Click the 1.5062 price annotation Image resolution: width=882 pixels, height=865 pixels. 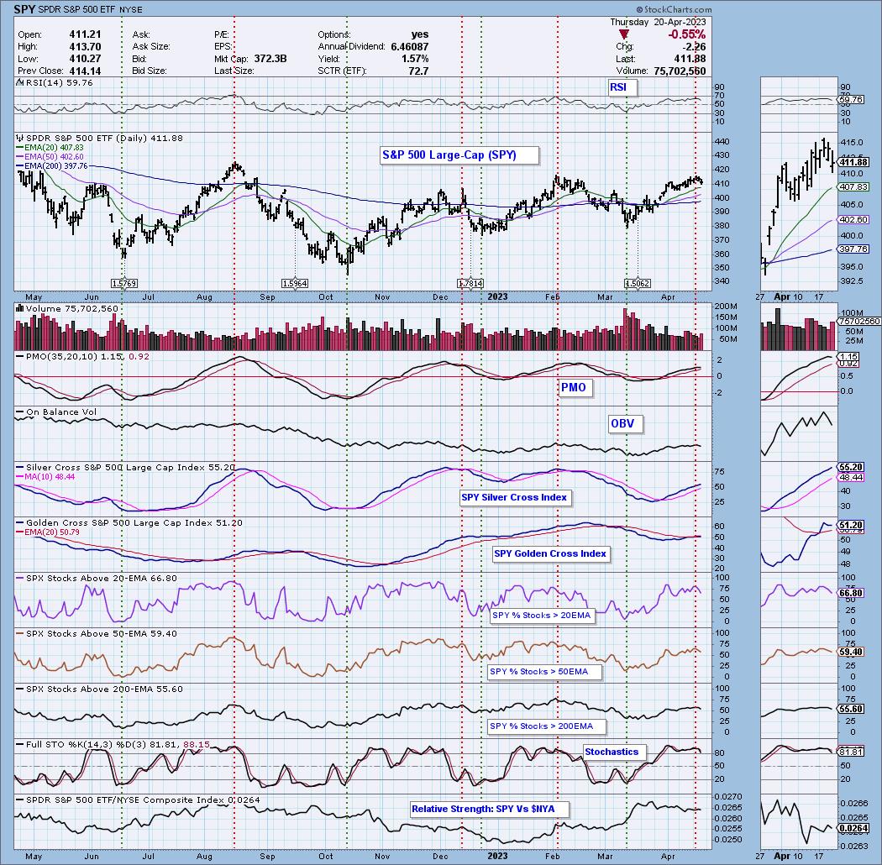(x=638, y=284)
